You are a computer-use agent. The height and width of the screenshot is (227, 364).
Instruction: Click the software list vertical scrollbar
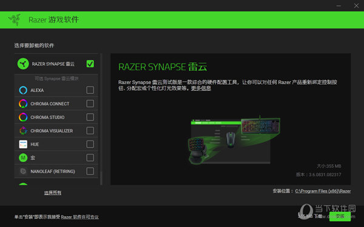101,119
